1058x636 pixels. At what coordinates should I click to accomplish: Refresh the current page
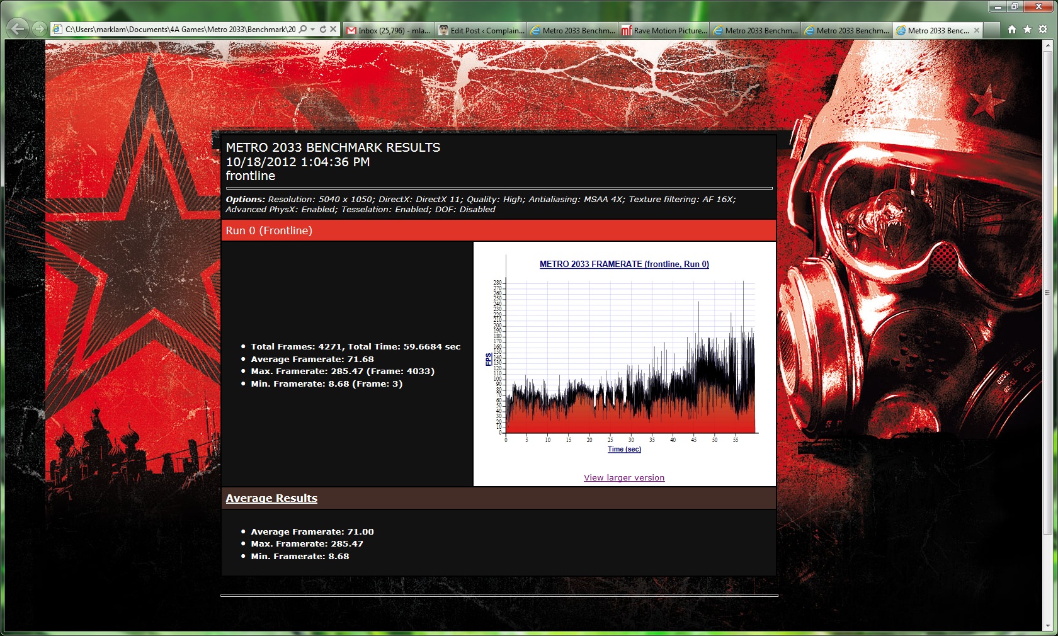click(323, 30)
